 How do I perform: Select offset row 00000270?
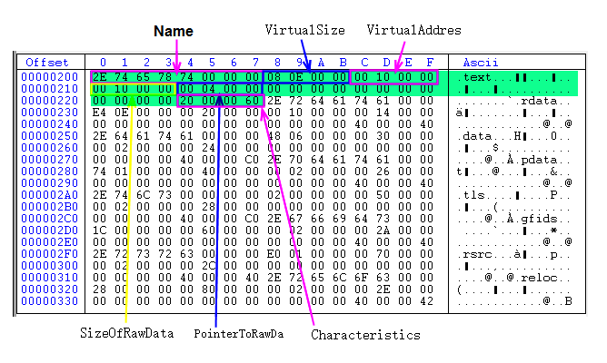click(50, 160)
